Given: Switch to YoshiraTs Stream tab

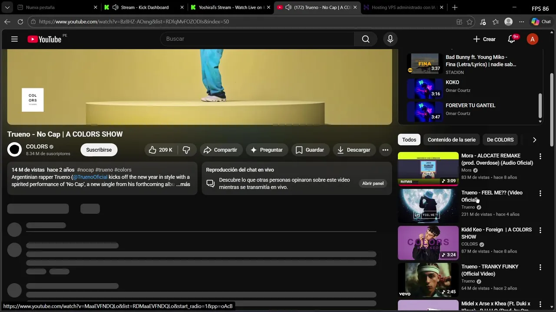Looking at the screenshot, I should [x=230, y=7].
